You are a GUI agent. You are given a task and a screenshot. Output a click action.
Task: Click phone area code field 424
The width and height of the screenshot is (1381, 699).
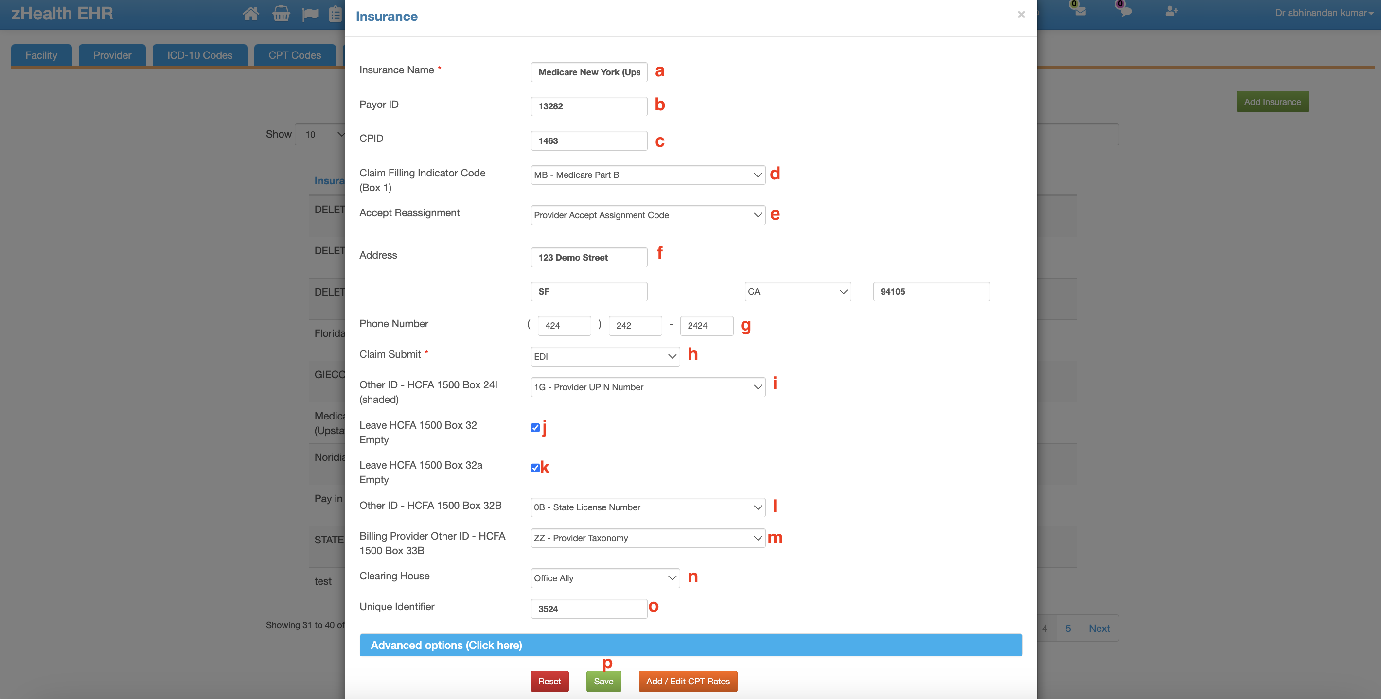tap(564, 325)
